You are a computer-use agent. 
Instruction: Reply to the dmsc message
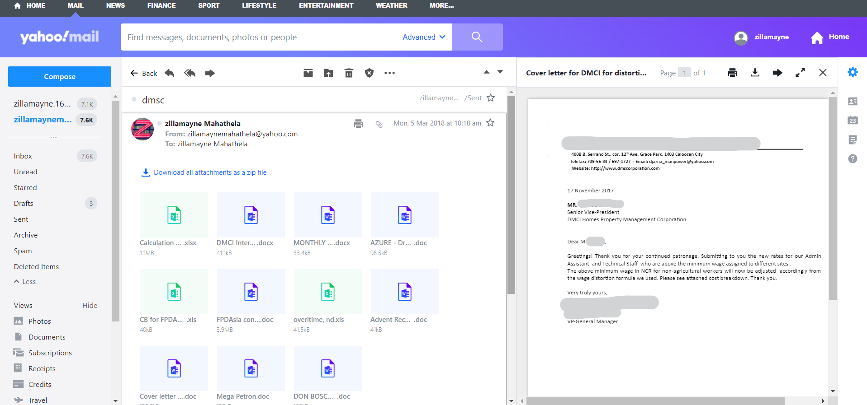tap(170, 73)
